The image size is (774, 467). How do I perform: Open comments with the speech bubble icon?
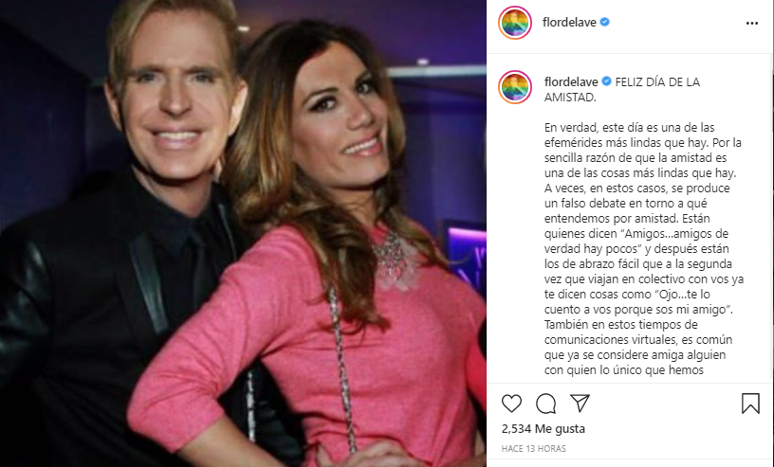click(546, 404)
